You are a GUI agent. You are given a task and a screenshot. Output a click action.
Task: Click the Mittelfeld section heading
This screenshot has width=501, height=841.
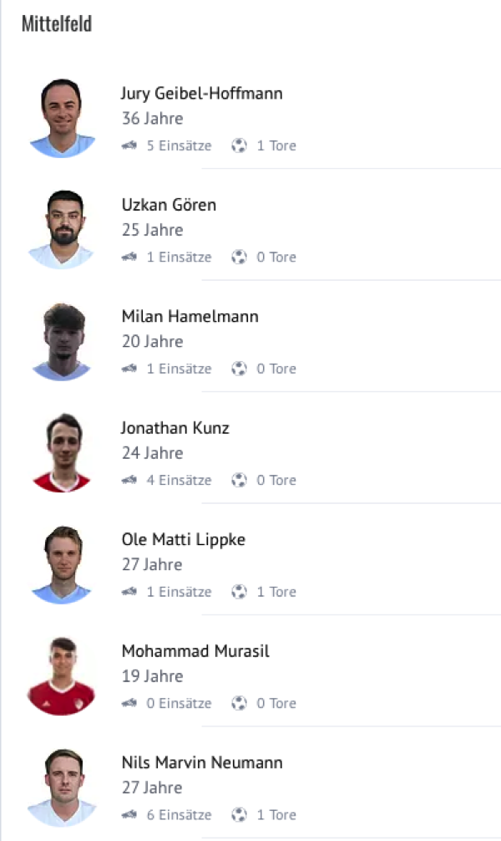(x=57, y=23)
